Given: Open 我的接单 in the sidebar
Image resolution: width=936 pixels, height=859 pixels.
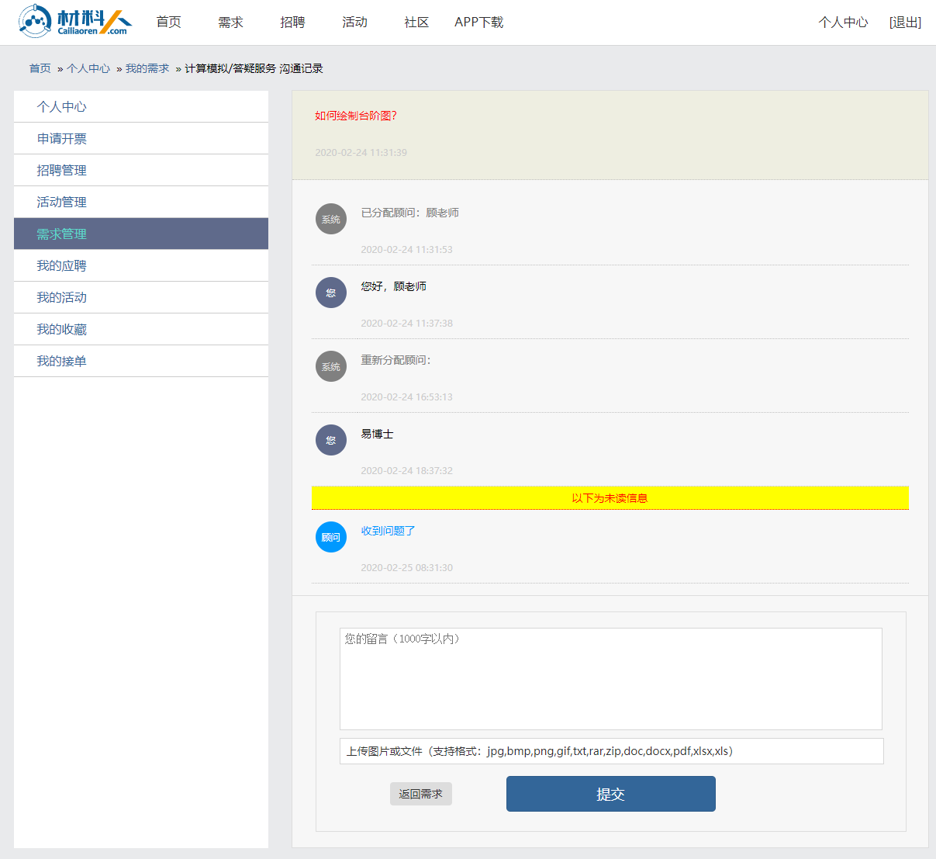Looking at the screenshot, I should [x=62, y=362].
